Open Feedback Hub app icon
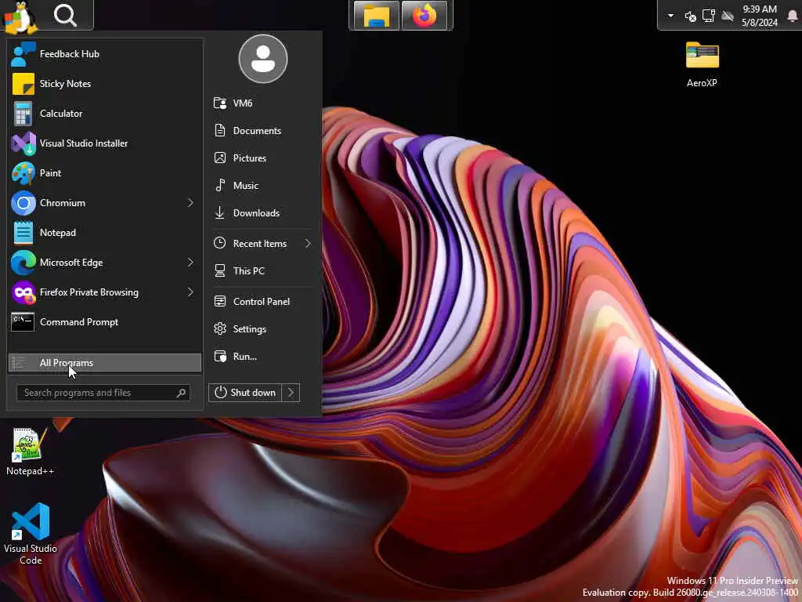 click(x=23, y=54)
